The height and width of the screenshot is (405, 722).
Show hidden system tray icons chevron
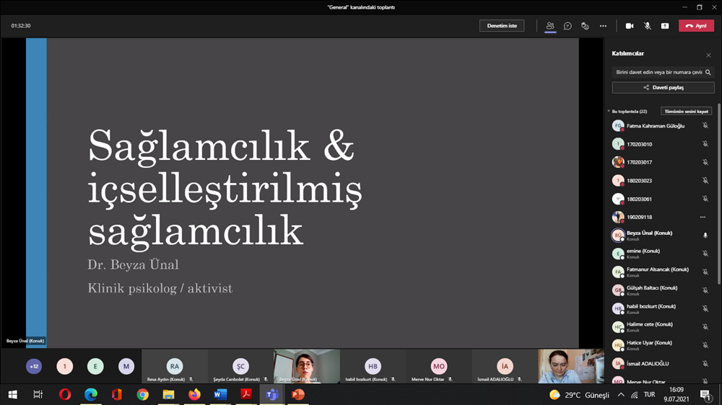621,394
